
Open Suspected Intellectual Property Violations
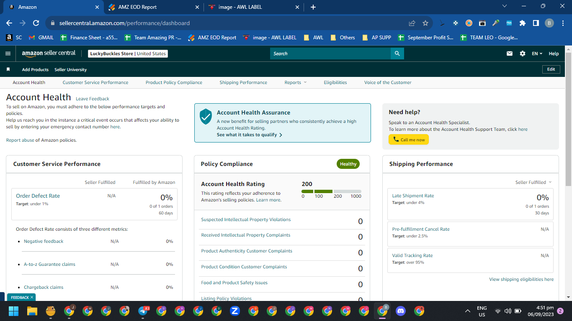(246, 219)
